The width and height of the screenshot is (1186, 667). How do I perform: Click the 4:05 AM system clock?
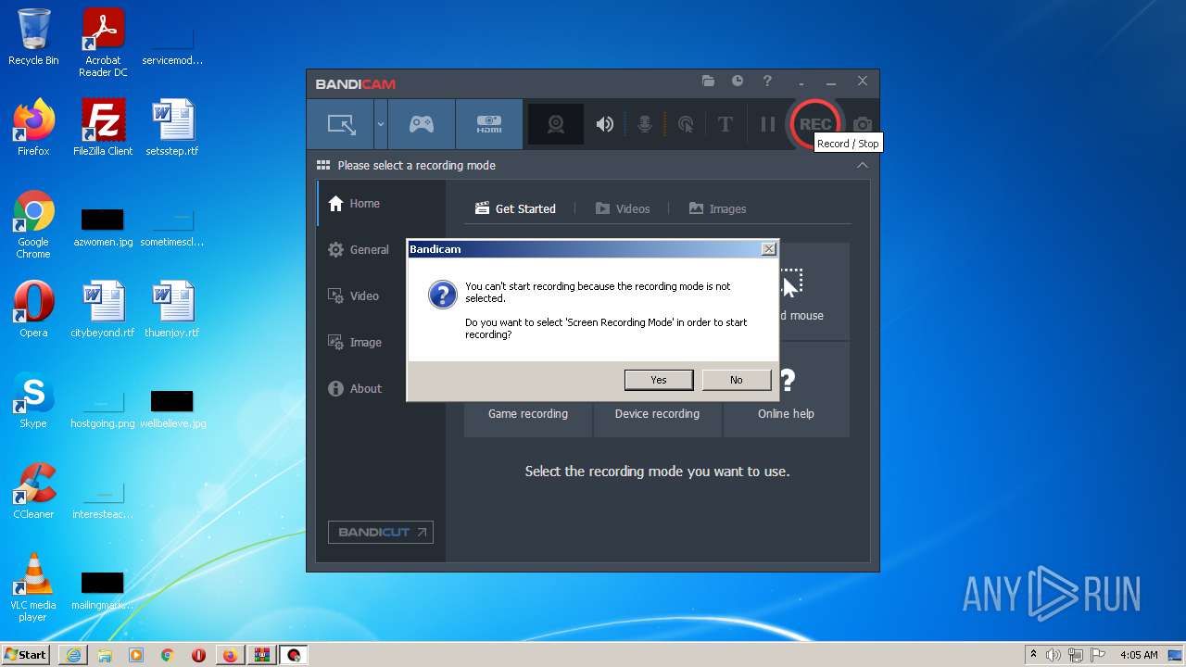(1139, 655)
